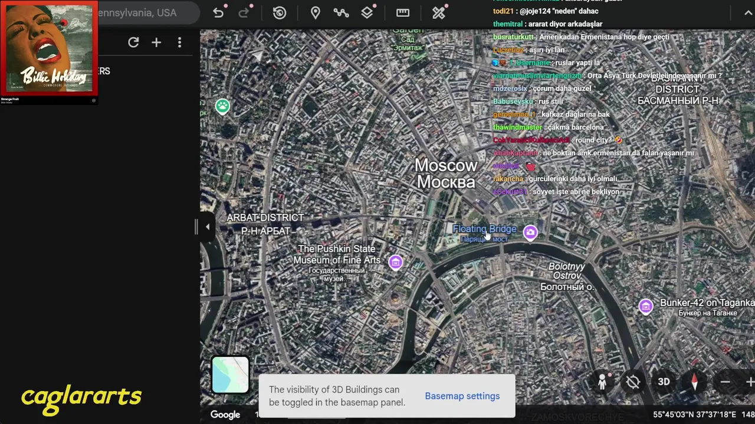Click chat username mdzerosix

click(510, 88)
